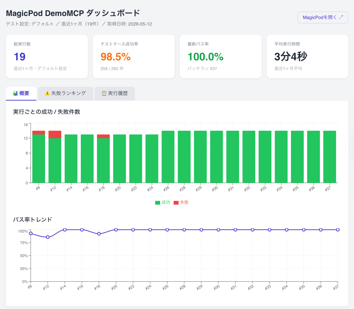Click the trend line point for #29
This screenshot has width=354, height=309.
click(201, 230)
